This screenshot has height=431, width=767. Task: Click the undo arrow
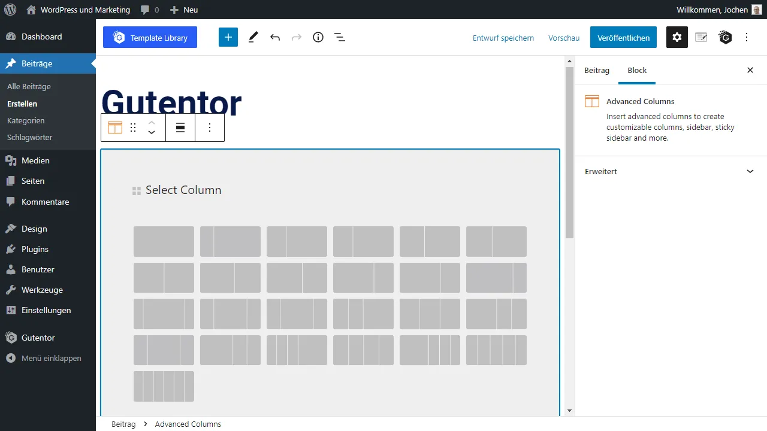click(275, 37)
